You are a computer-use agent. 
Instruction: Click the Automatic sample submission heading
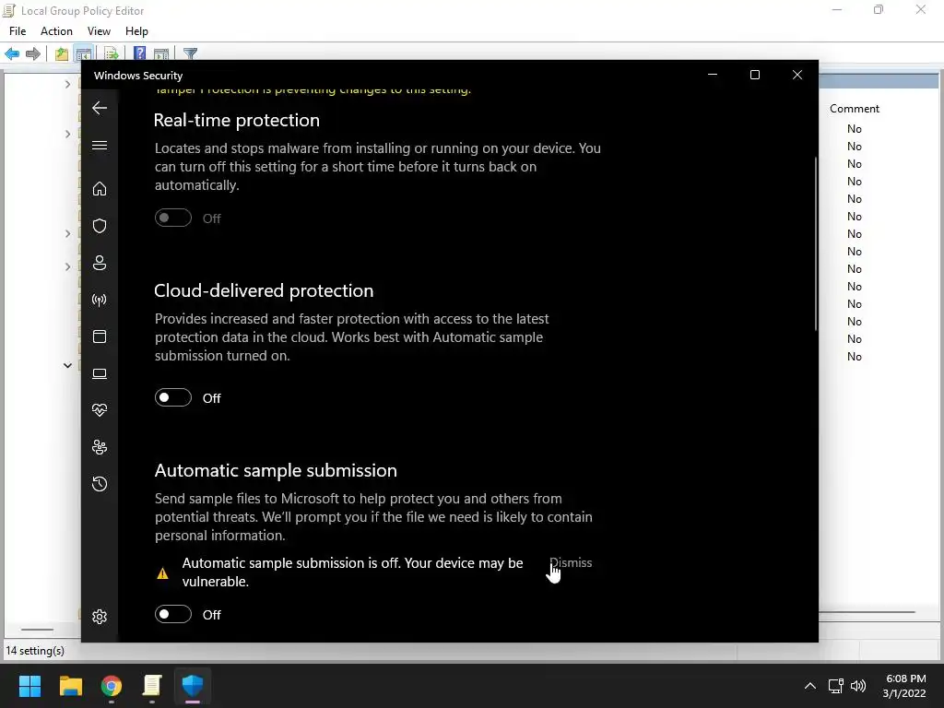pyautogui.click(x=276, y=471)
